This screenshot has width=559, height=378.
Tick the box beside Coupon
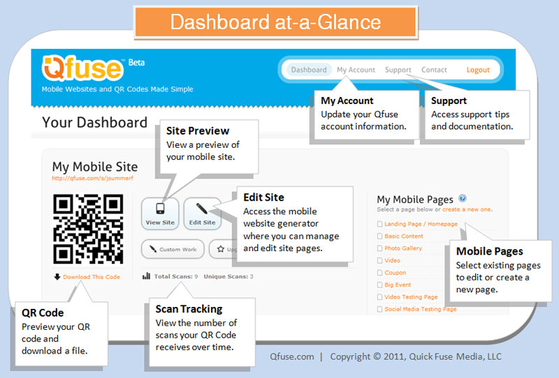(x=379, y=273)
